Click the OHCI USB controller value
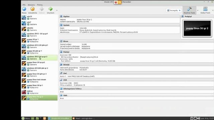 point(76,83)
